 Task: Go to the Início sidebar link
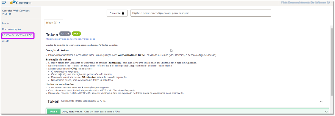(5, 23)
